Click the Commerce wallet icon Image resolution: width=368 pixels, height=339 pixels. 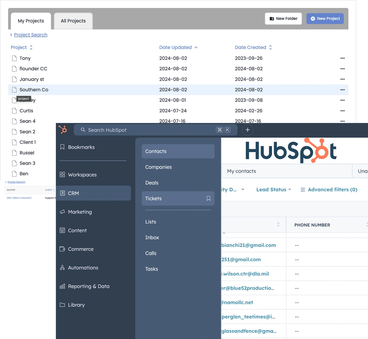[x=62, y=249]
